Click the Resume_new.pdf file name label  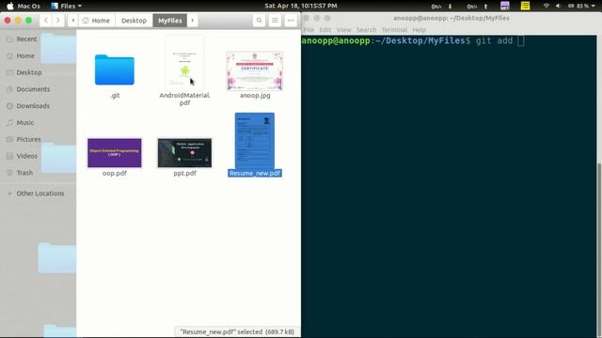pos(255,173)
